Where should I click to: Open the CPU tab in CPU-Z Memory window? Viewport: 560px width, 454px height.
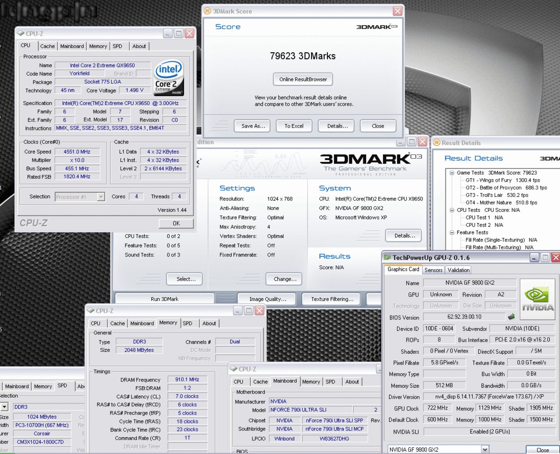click(95, 324)
